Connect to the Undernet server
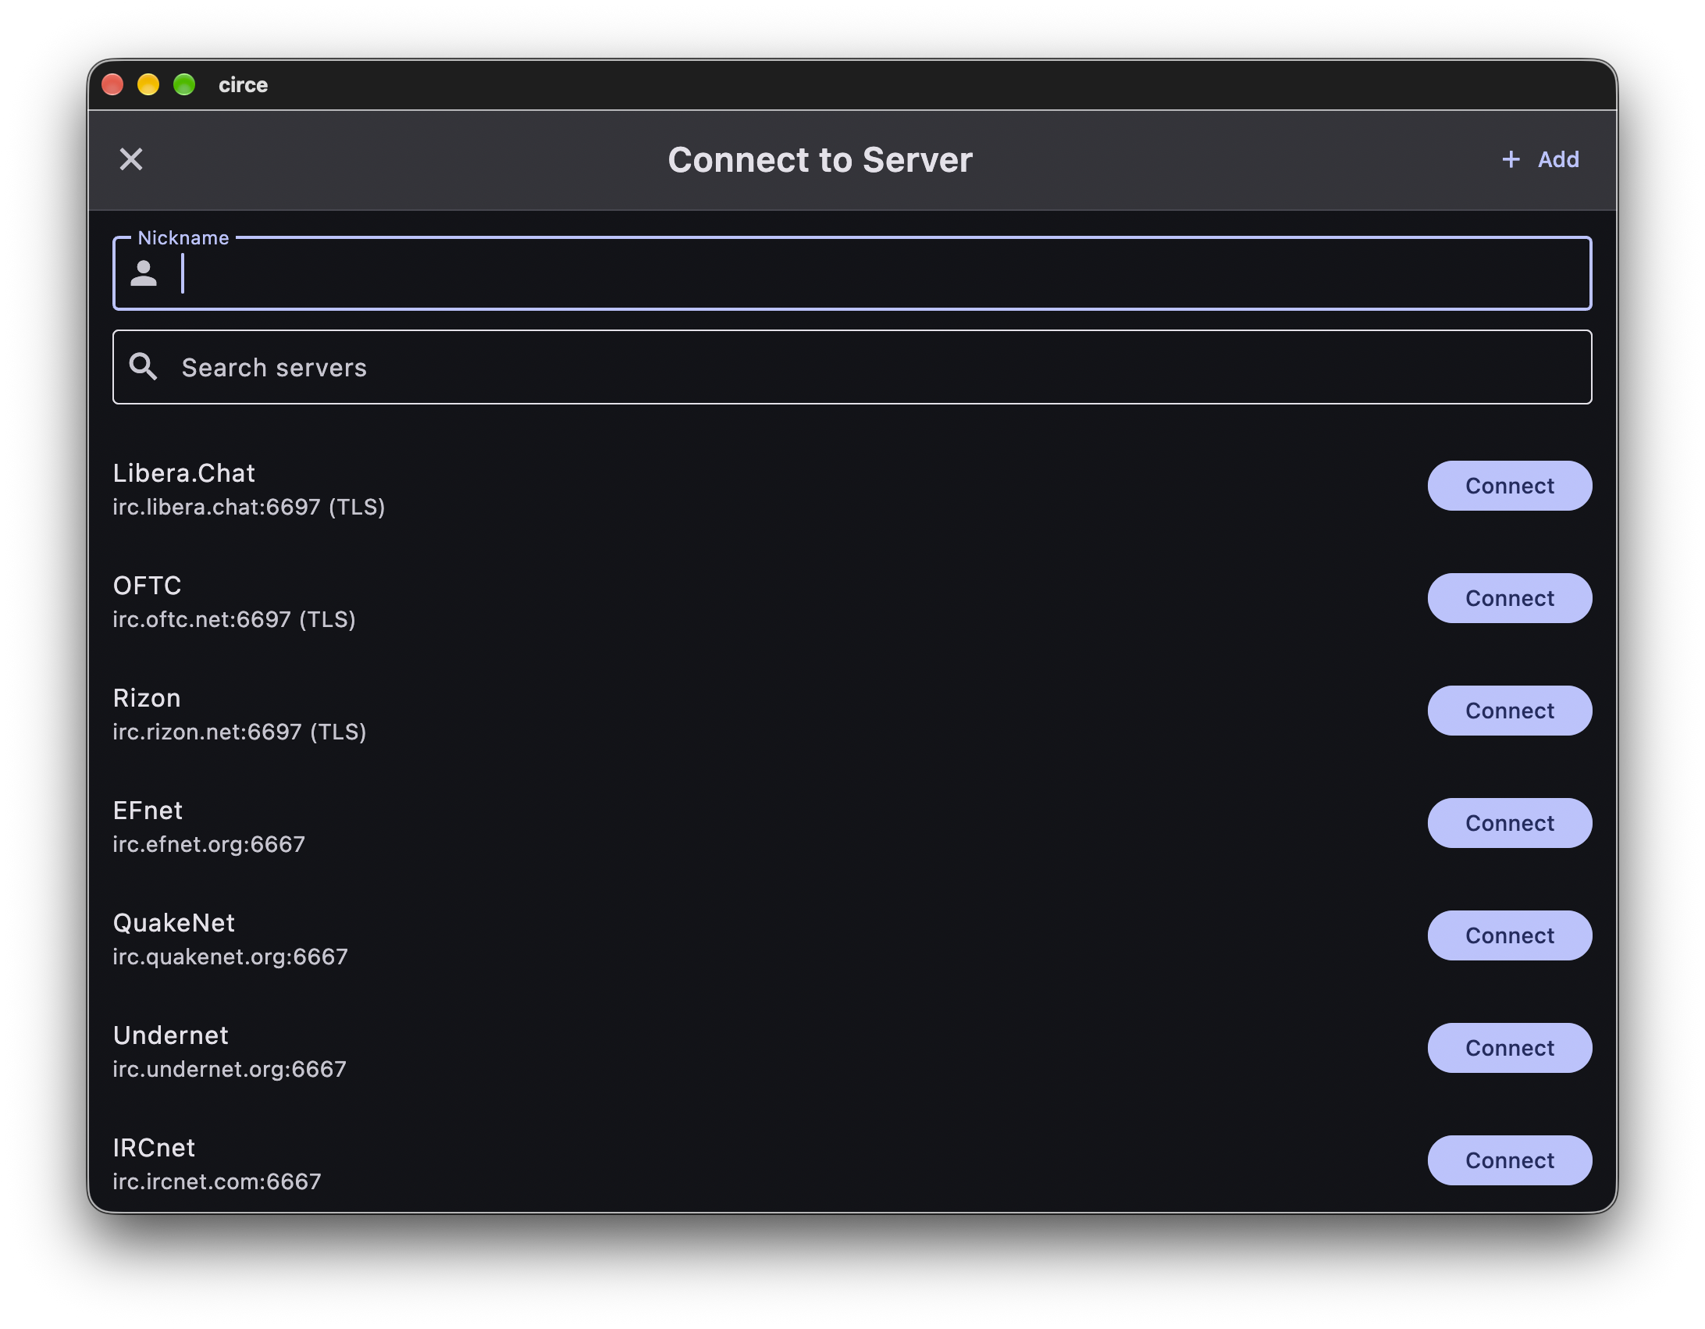 1509,1048
